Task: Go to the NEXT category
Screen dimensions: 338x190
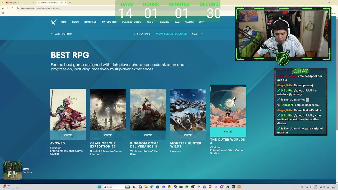Action: pyautogui.click(x=197, y=34)
